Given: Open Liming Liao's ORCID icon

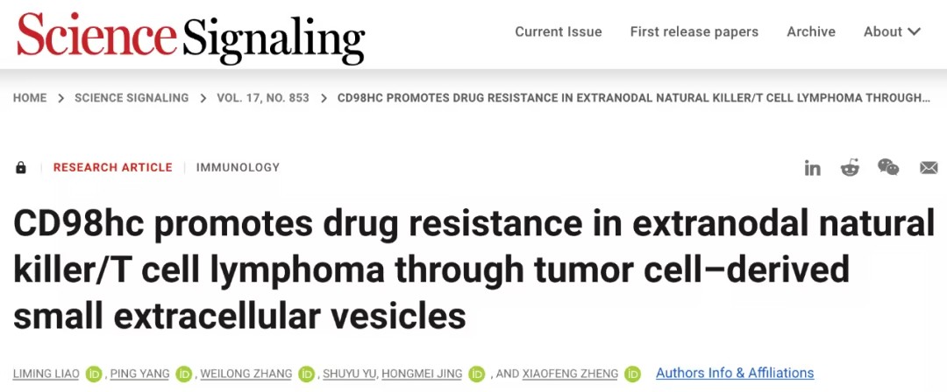Looking at the screenshot, I should click(x=95, y=374).
